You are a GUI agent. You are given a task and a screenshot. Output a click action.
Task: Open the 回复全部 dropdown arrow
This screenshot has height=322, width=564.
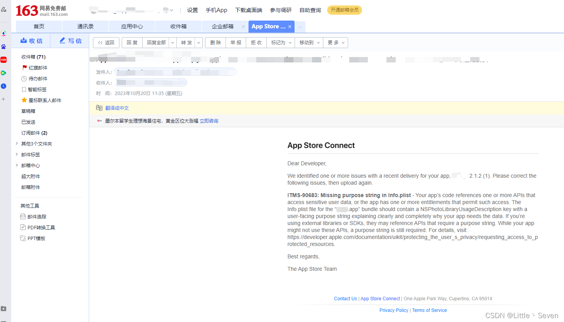tap(172, 43)
